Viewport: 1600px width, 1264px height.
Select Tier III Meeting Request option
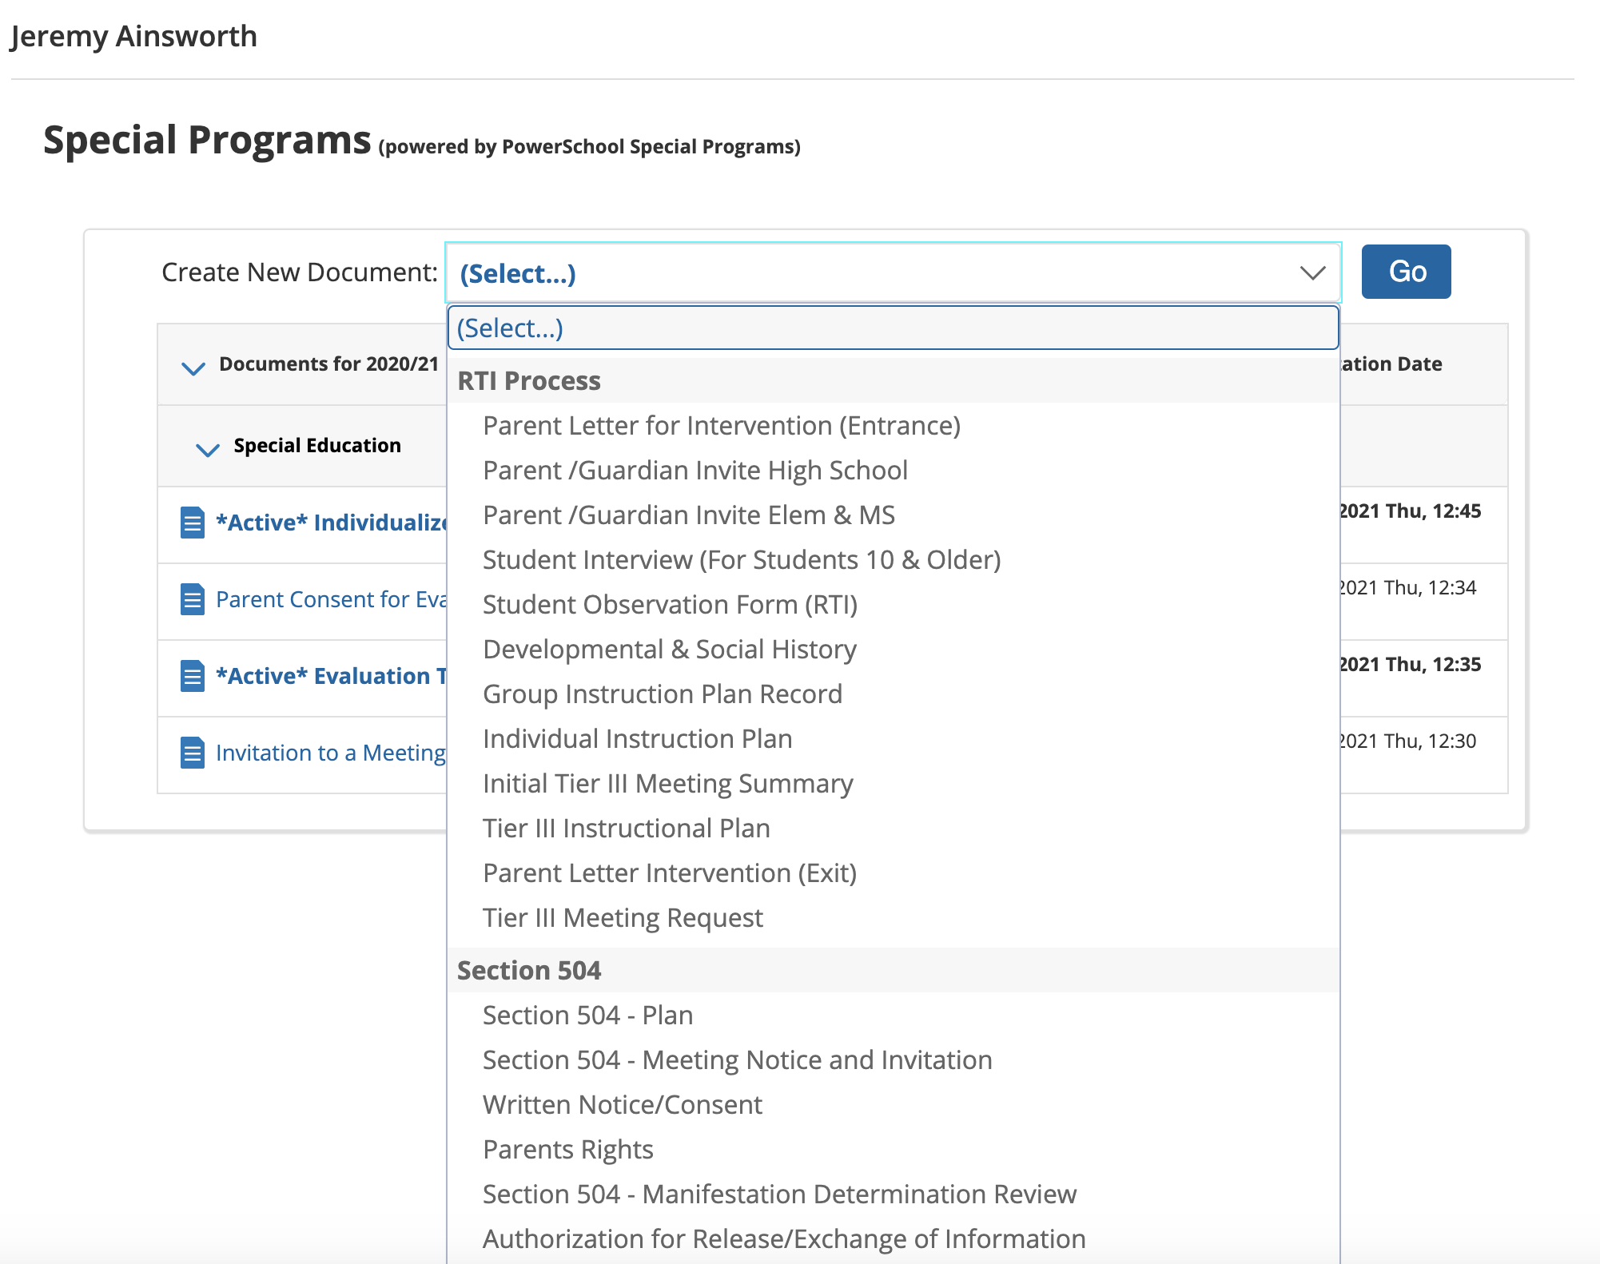[623, 918]
